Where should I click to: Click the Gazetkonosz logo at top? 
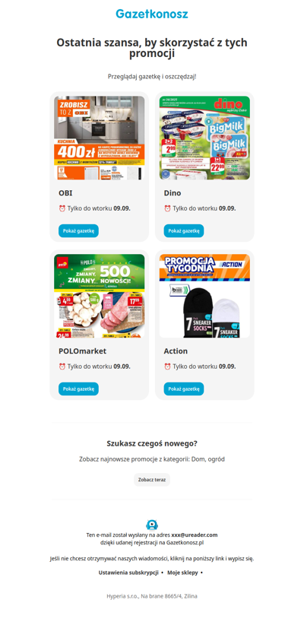152,14
